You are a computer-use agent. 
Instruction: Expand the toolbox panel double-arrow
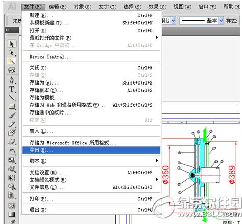click(7, 30)
